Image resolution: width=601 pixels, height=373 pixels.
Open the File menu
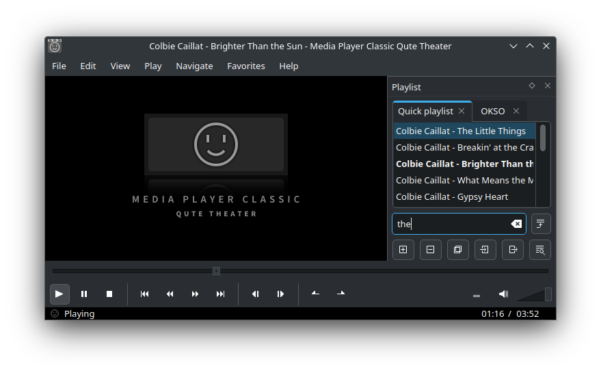[59, 66]
